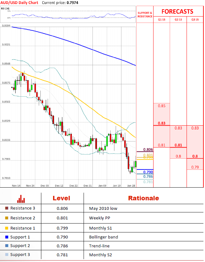This screenshot has height=262, width=205.
Task: Select the Support 1 blue swatch
Action: pyautogui.click(x=7, y=237)
